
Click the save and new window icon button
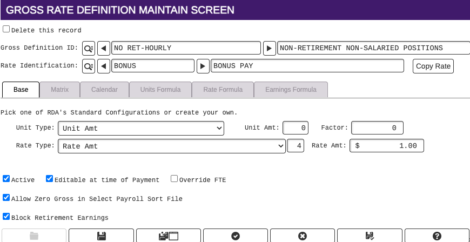(169, 236)
